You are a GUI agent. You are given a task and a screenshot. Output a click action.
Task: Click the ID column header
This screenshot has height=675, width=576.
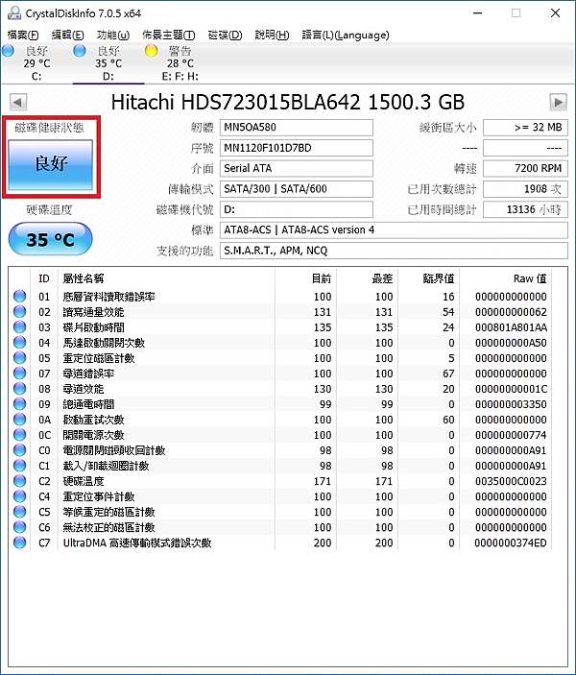click(44, 278)
